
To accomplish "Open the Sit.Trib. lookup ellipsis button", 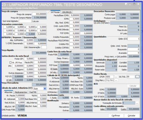I will coord(137,77).
